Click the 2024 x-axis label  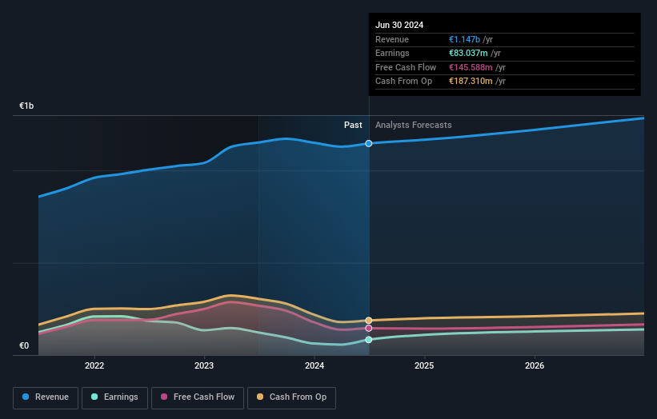point(314,366)
